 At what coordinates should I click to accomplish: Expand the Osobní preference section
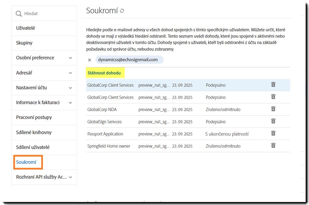pos(70,58)
